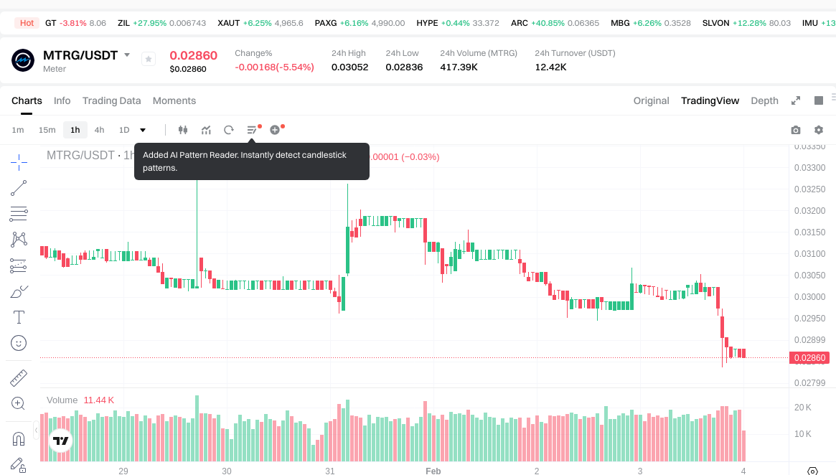Click the 0.02860 current price label
The image size is (836, 475).
[x=808, y=358]
